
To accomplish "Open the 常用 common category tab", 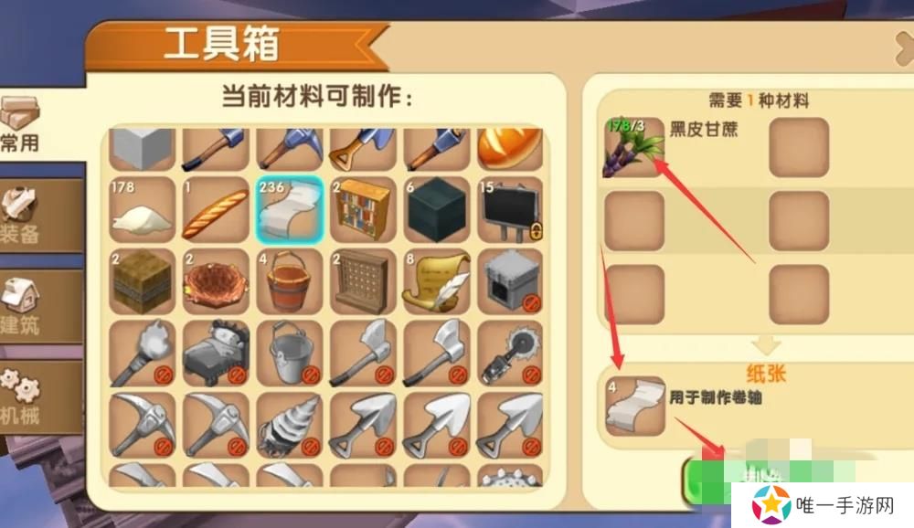I will (x=22, y=123).
